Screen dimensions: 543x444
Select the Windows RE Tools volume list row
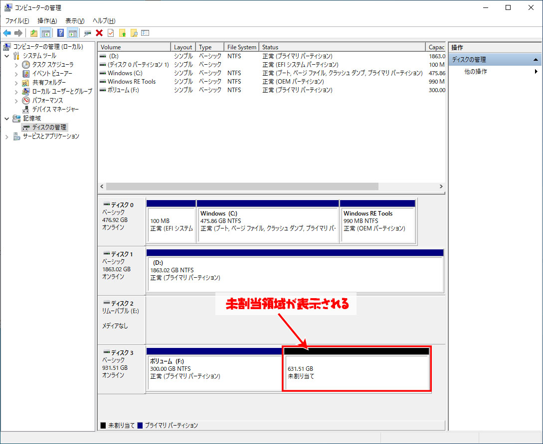(x=271, y=82)
